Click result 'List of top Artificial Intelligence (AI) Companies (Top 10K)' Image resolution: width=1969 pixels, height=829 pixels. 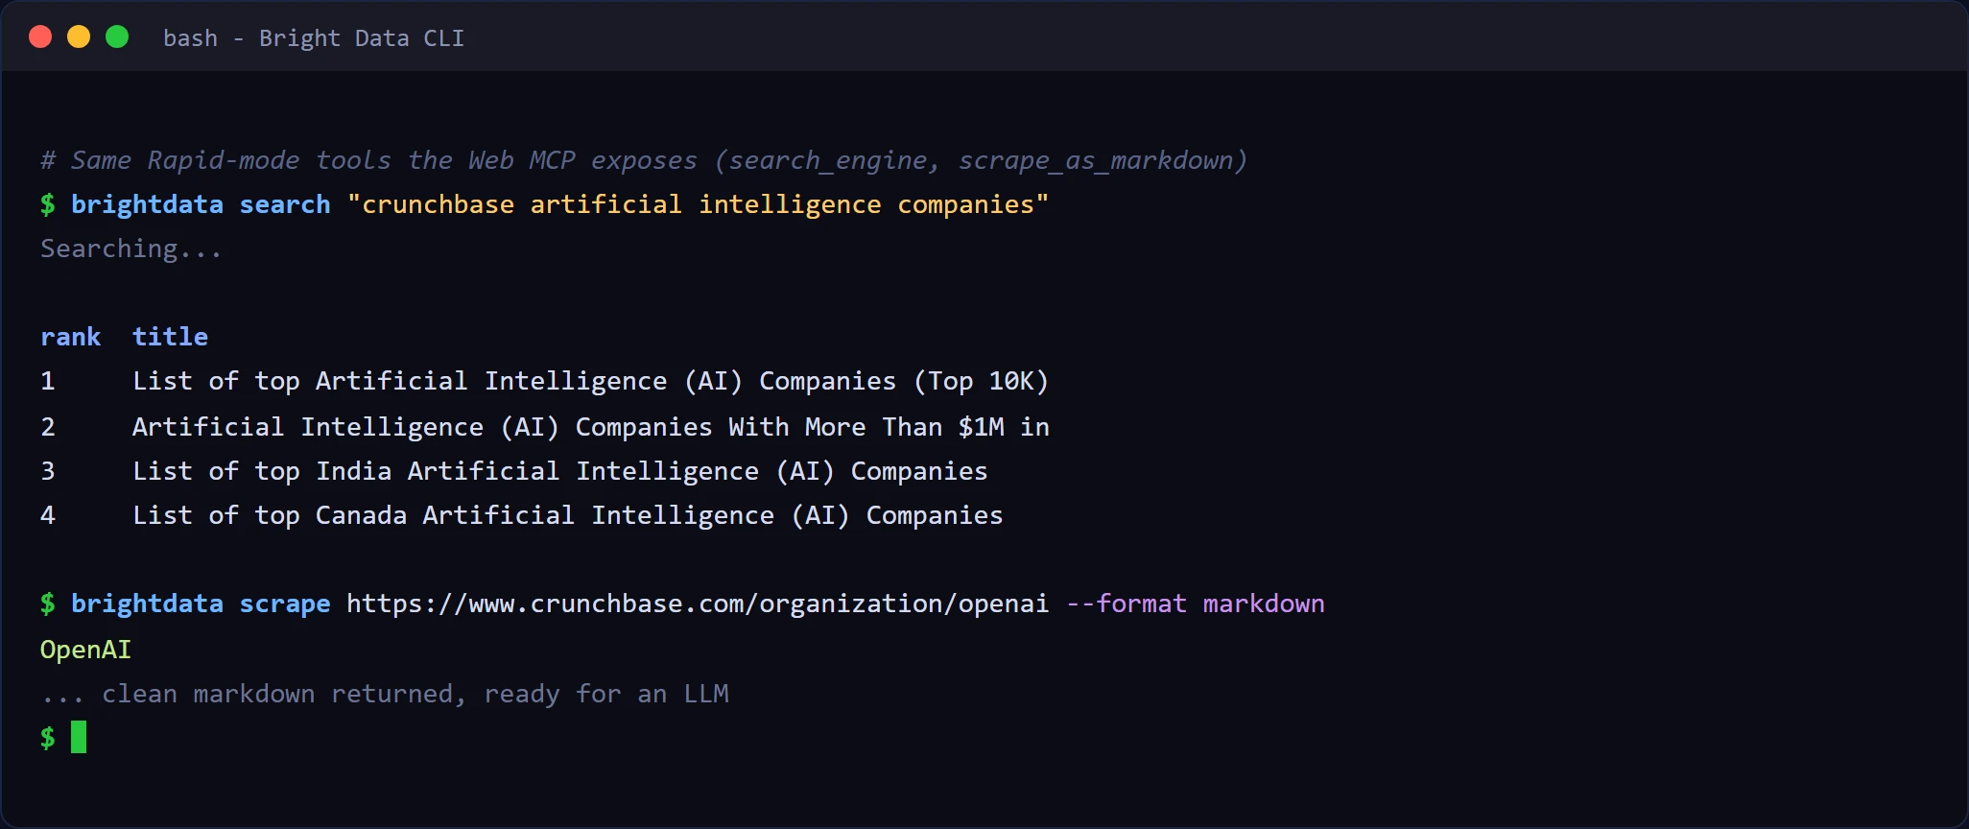tap(590, 382)
